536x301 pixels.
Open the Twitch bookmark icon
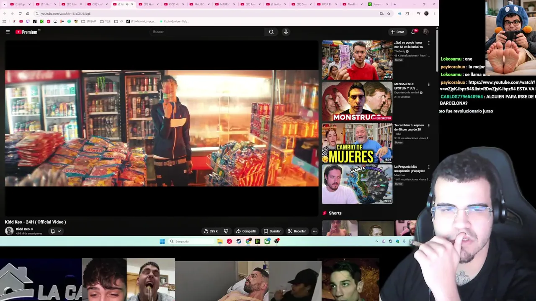coord(28,21)
